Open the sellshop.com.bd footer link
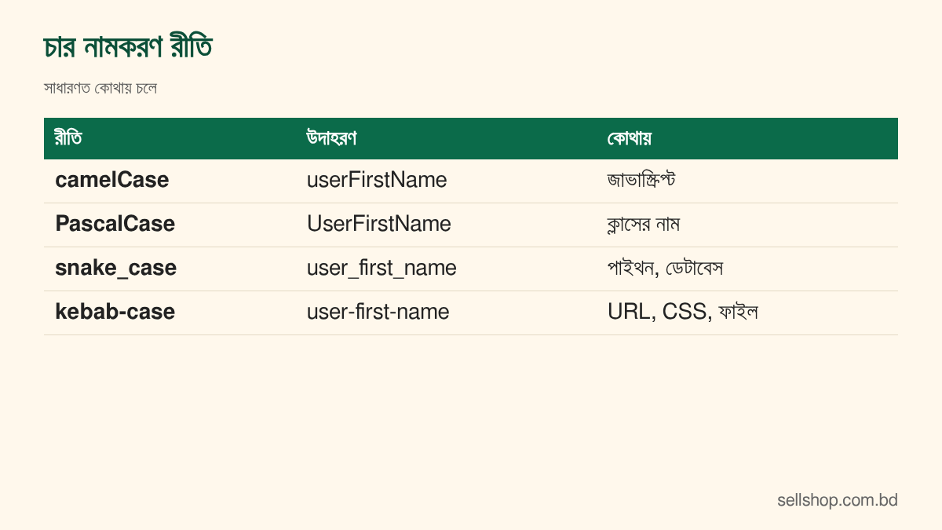The width and height of the screenshot is (942, 530). 838,500
